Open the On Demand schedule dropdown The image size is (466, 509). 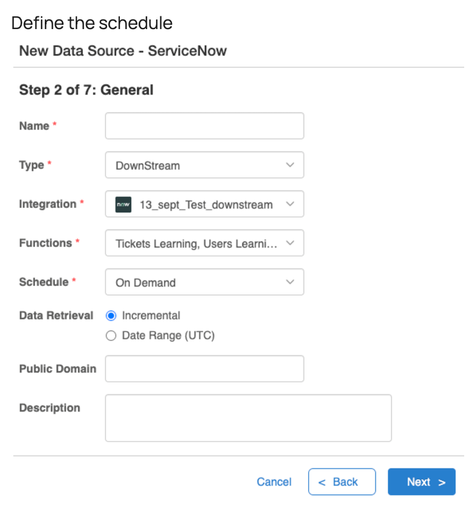pyautogui.click(x=205, y=282)
